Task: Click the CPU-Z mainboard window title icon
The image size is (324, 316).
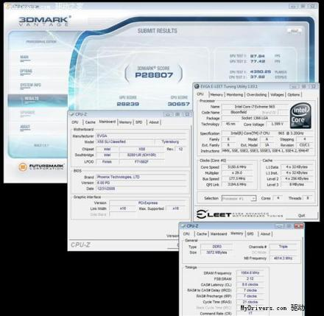Action: pos(72,114)
